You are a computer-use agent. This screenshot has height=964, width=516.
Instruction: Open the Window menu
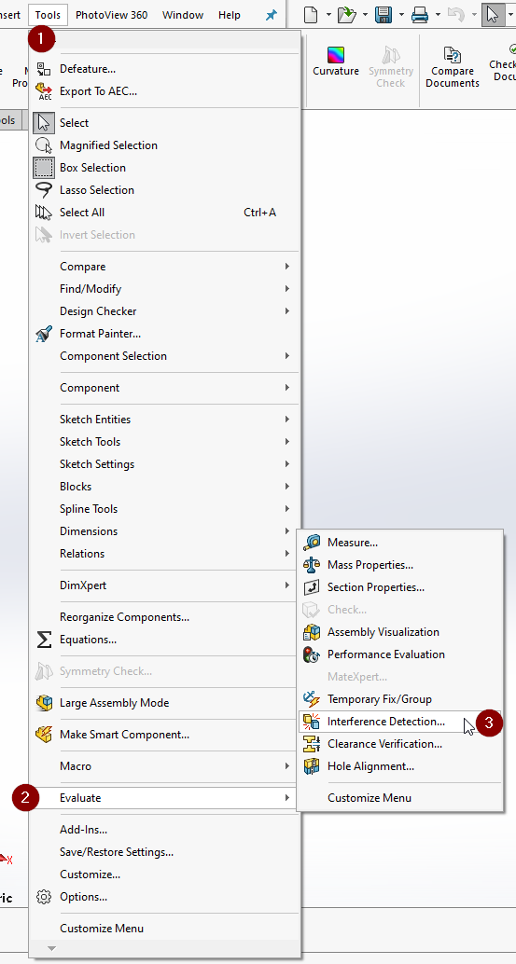[x=183, y=15]
